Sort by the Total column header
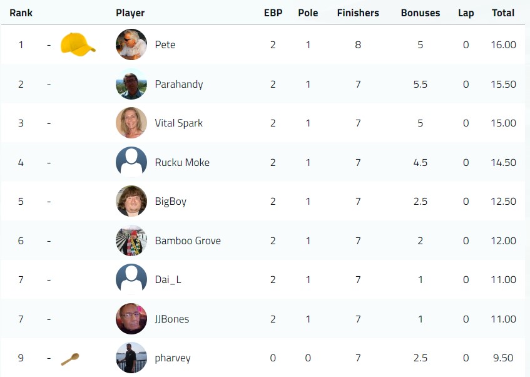The height and width of the screenshot is (377, 530). pyautogui.click(x=503, y=13)
